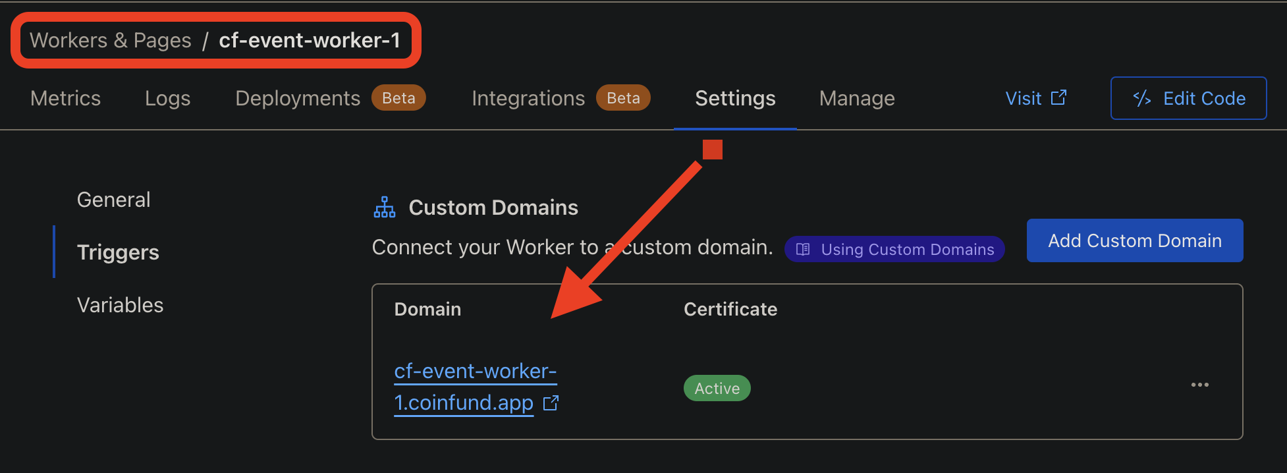Screen dimensions: 1287x473
Task: Click the external link icon beside Visit
Action: 1058,97
